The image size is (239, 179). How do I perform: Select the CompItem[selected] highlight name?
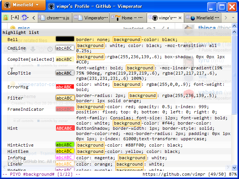coord(31,59)
